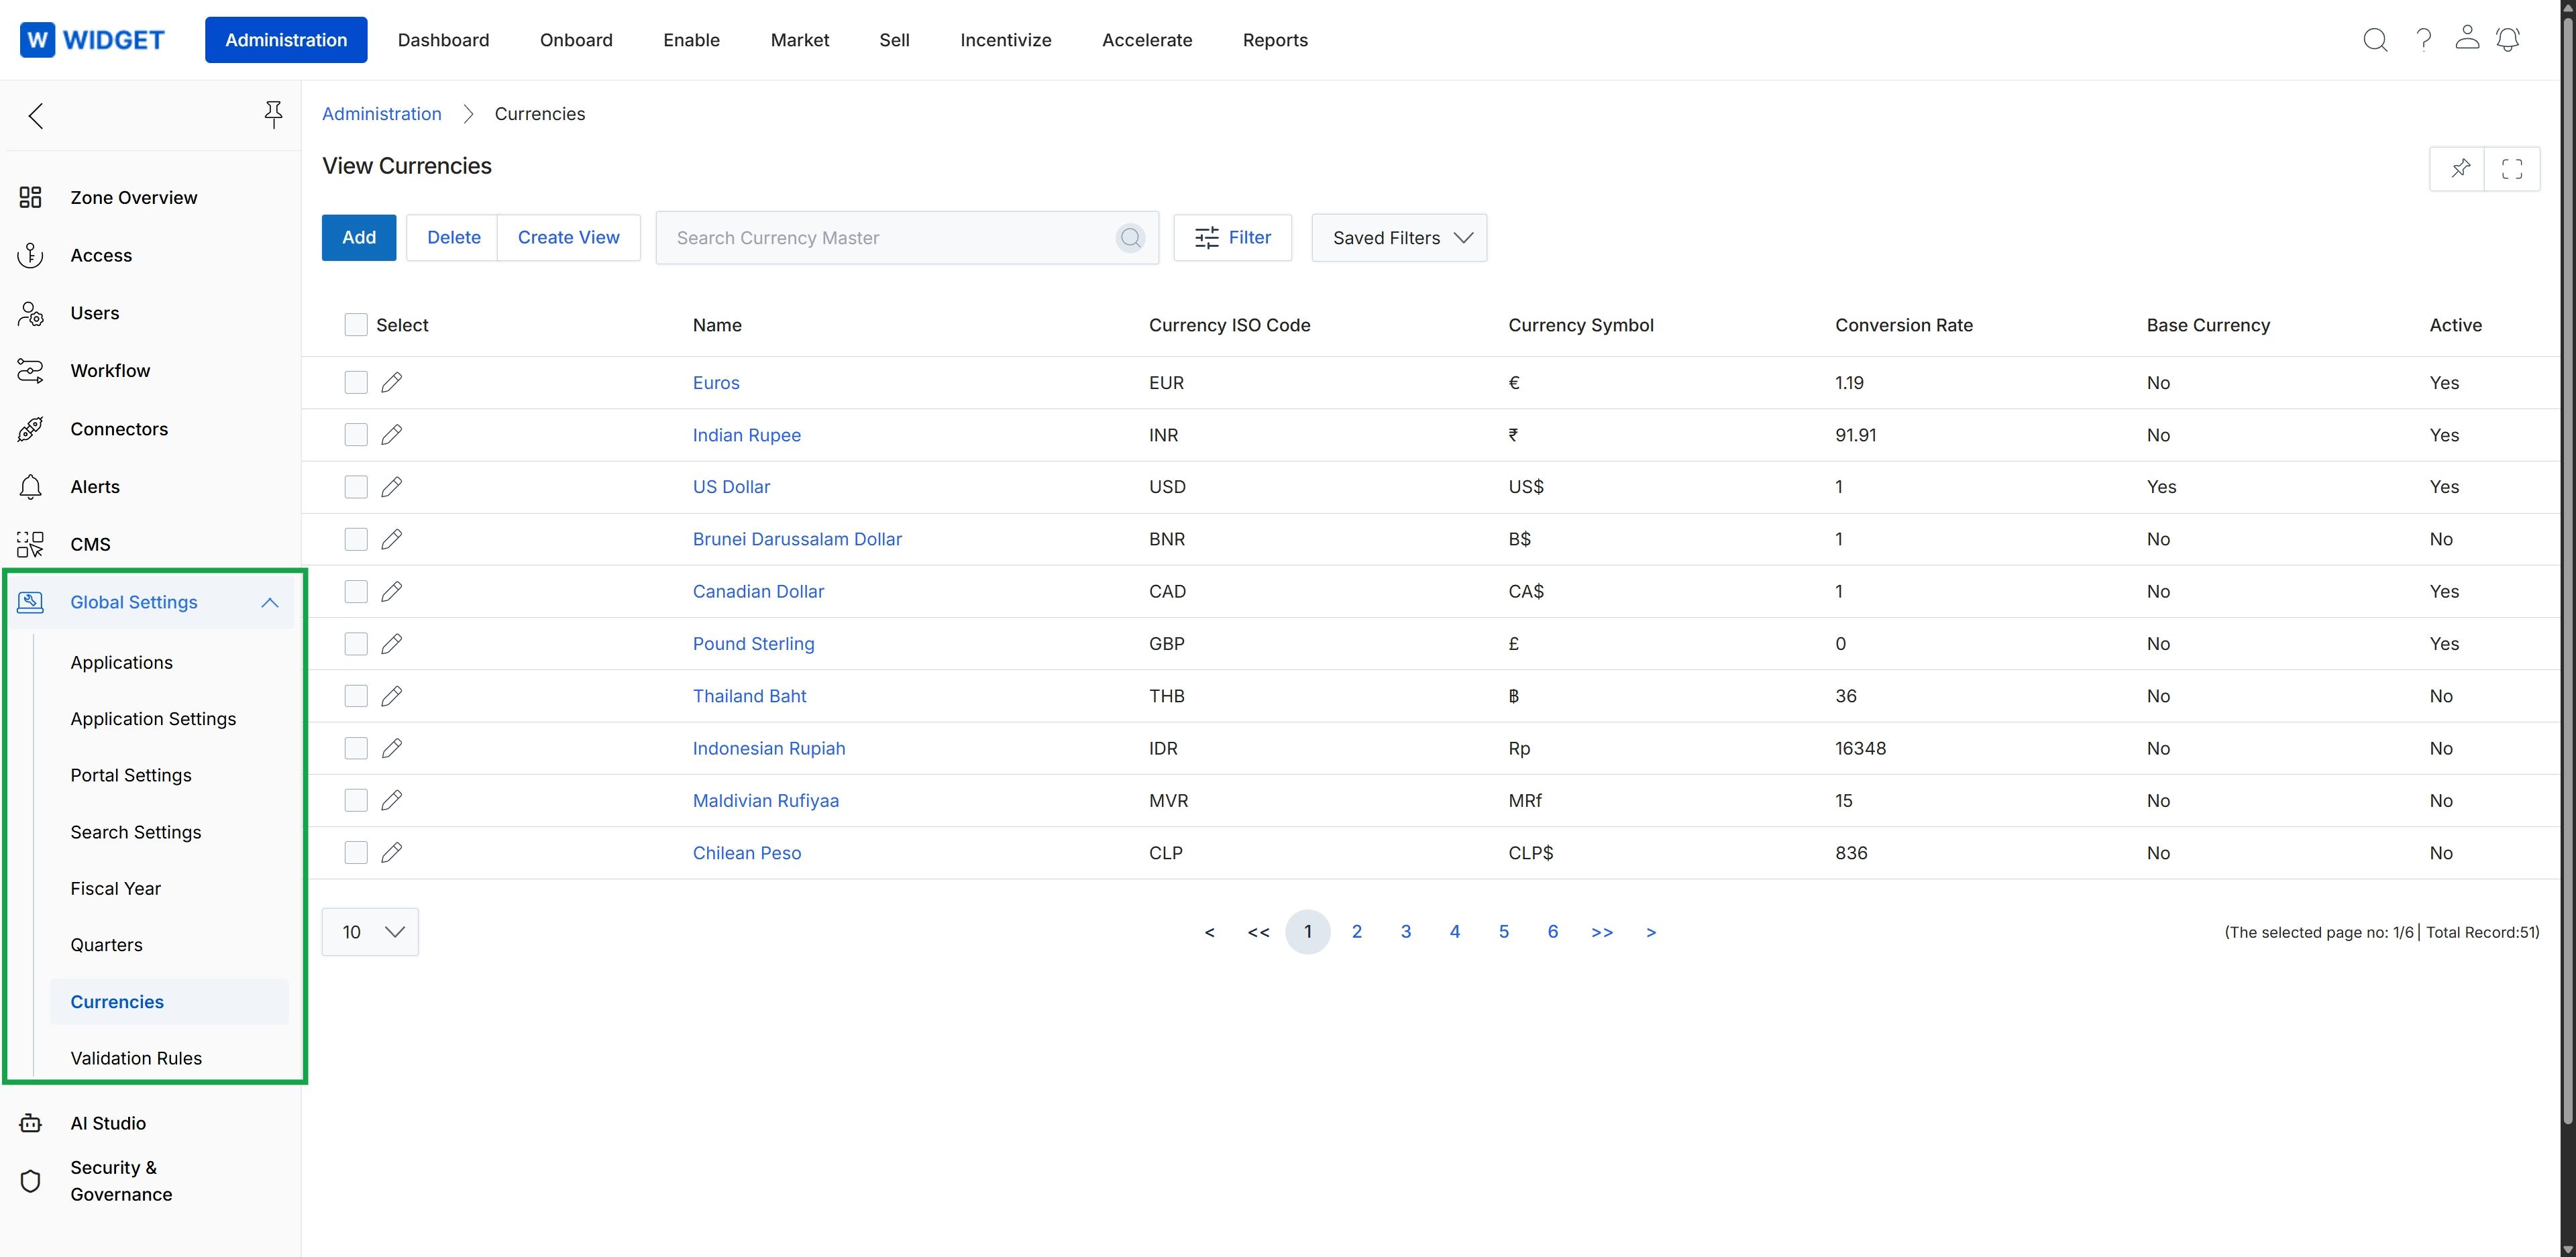The image size is (2576, 1257).
Task: Edit the US Dollar row
Action: point(392,487)
